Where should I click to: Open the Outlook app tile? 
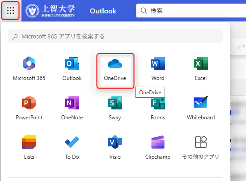tap(72, 69)
